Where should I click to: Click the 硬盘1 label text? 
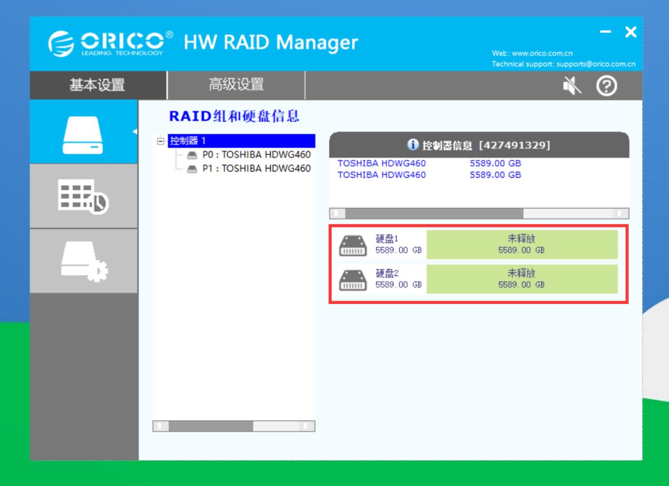pos(387,239)
